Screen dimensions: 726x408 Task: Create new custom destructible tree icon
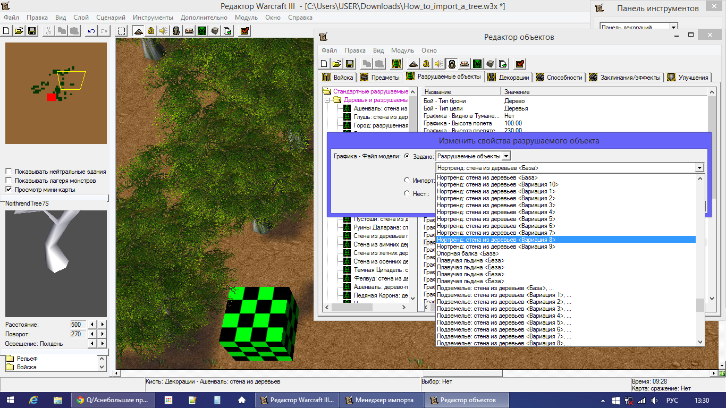point(396,64)
